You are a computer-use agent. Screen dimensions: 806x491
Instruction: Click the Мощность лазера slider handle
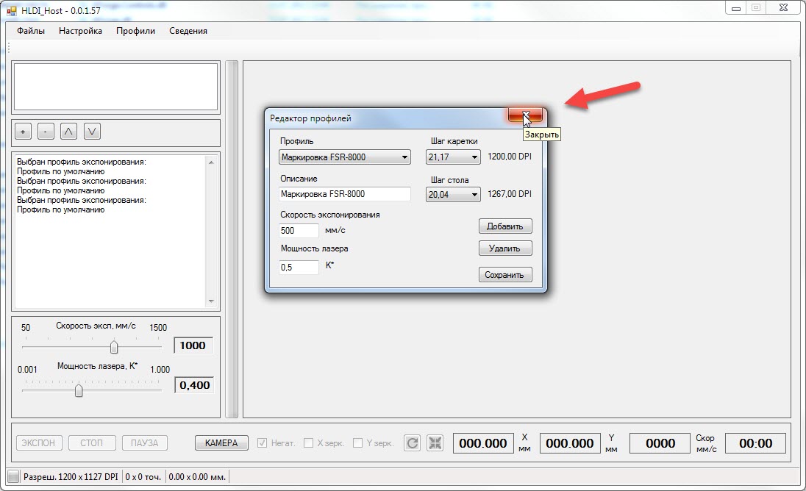click(x=79, y=391)
